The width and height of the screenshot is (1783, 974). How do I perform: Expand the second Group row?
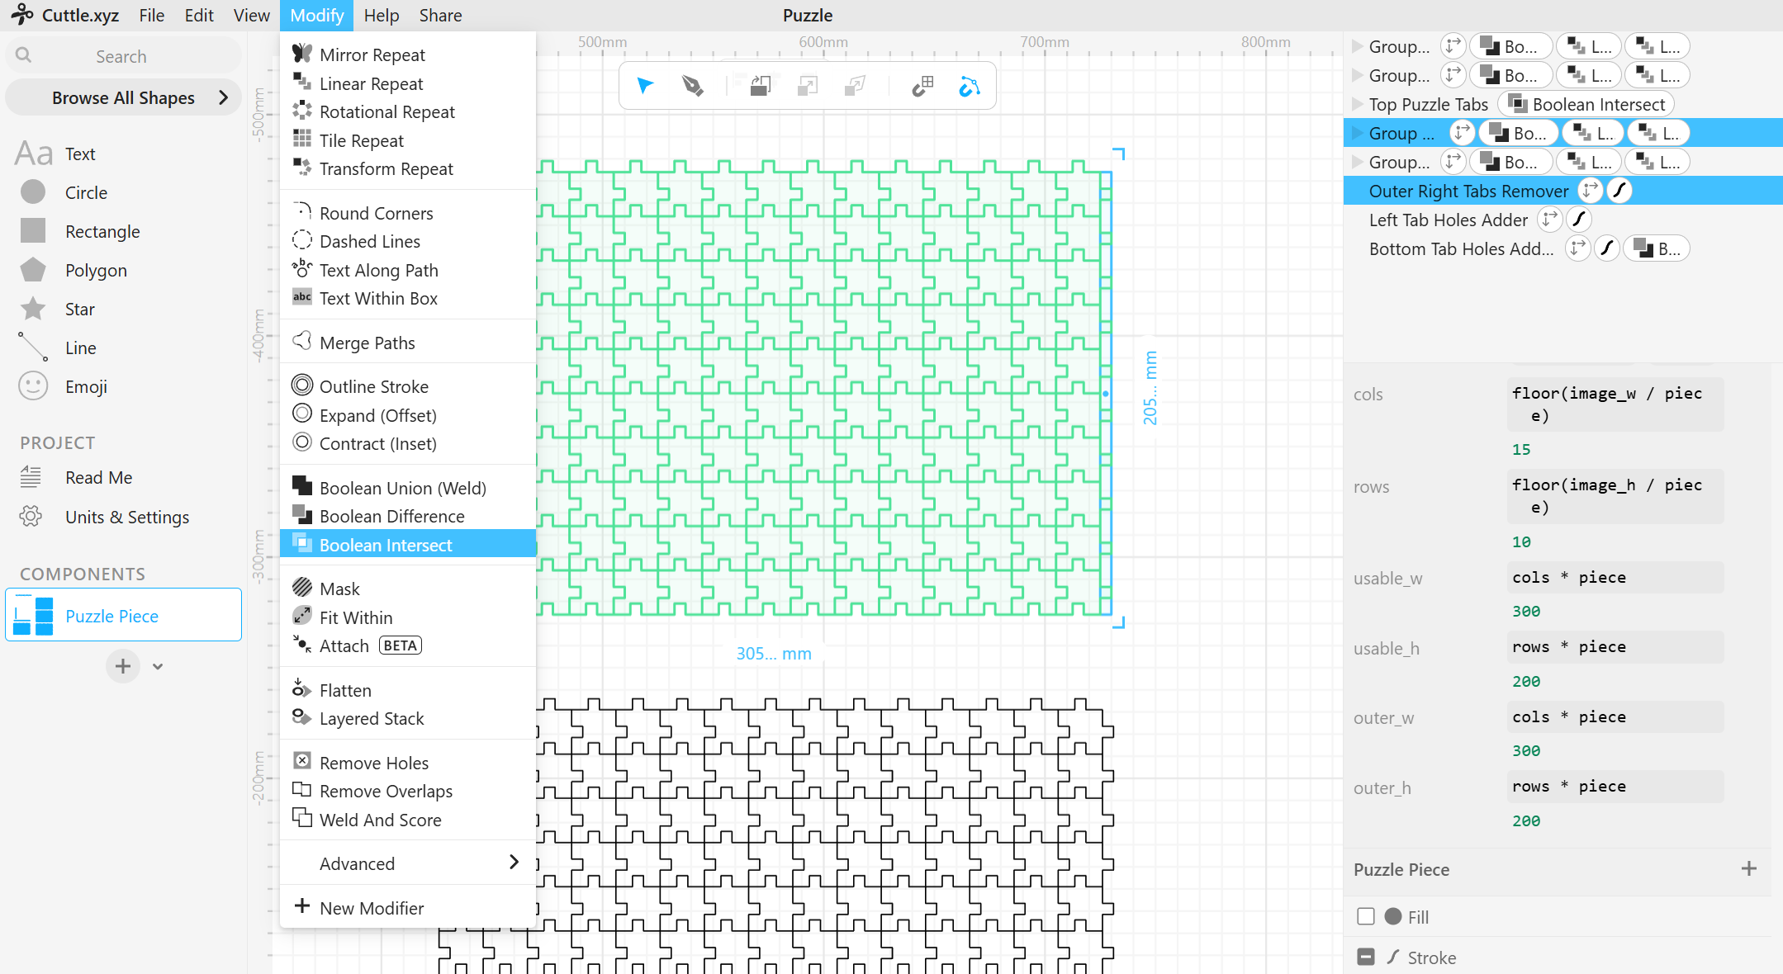(x=1356, y=75)
